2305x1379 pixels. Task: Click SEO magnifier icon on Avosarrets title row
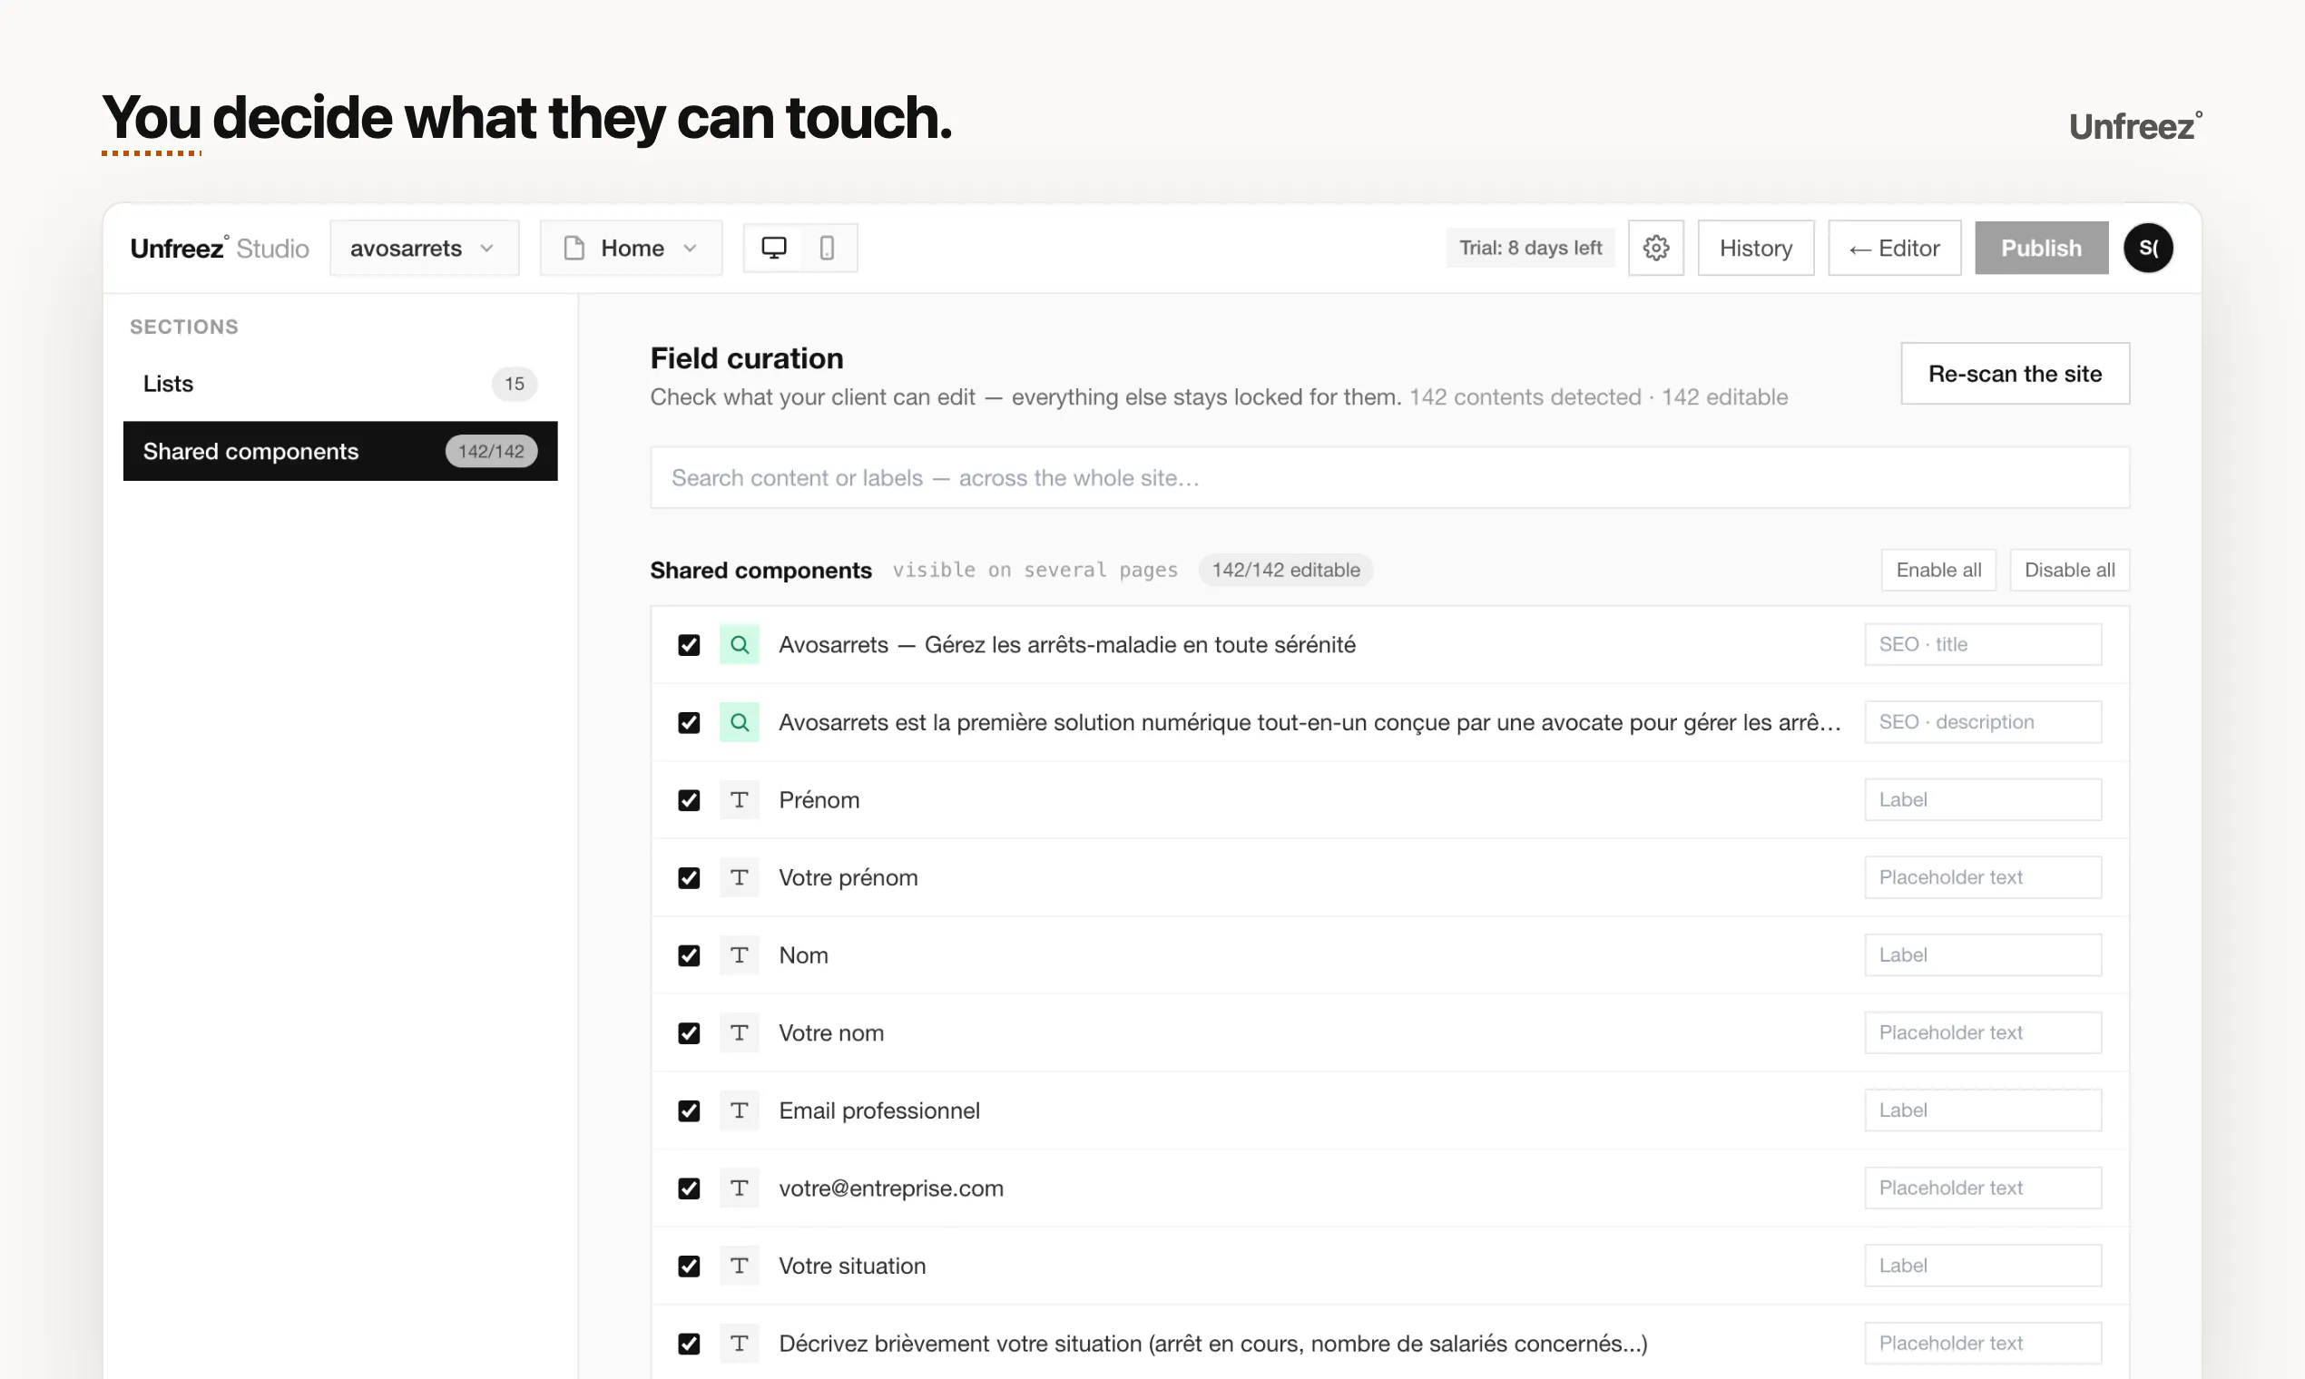tap(739, 645)
